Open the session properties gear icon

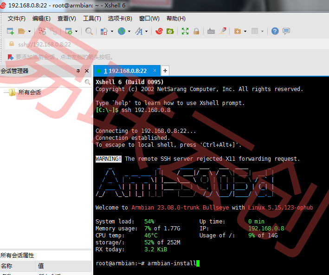pos(69,31)
